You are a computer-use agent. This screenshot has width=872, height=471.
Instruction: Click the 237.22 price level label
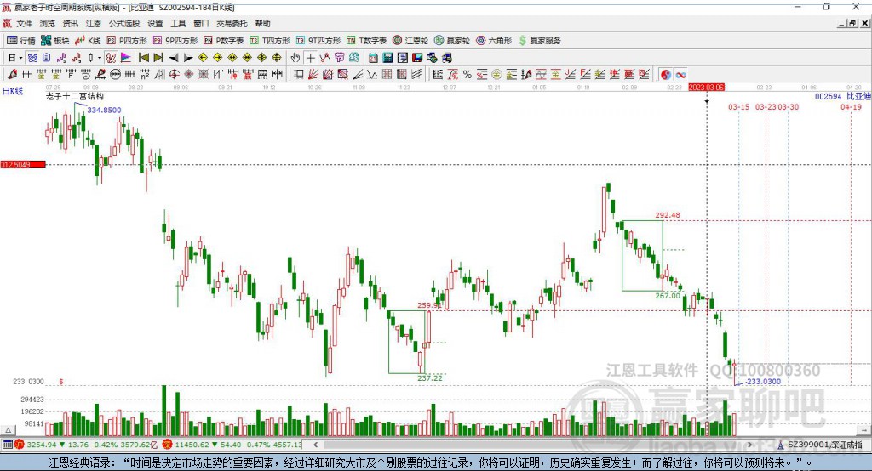pyautogui.click(x=430, y=377)
